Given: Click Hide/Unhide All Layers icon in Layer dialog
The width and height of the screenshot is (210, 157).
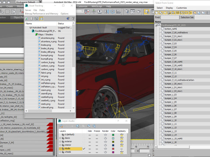Looking at the screenshot, I should point(89,126).
